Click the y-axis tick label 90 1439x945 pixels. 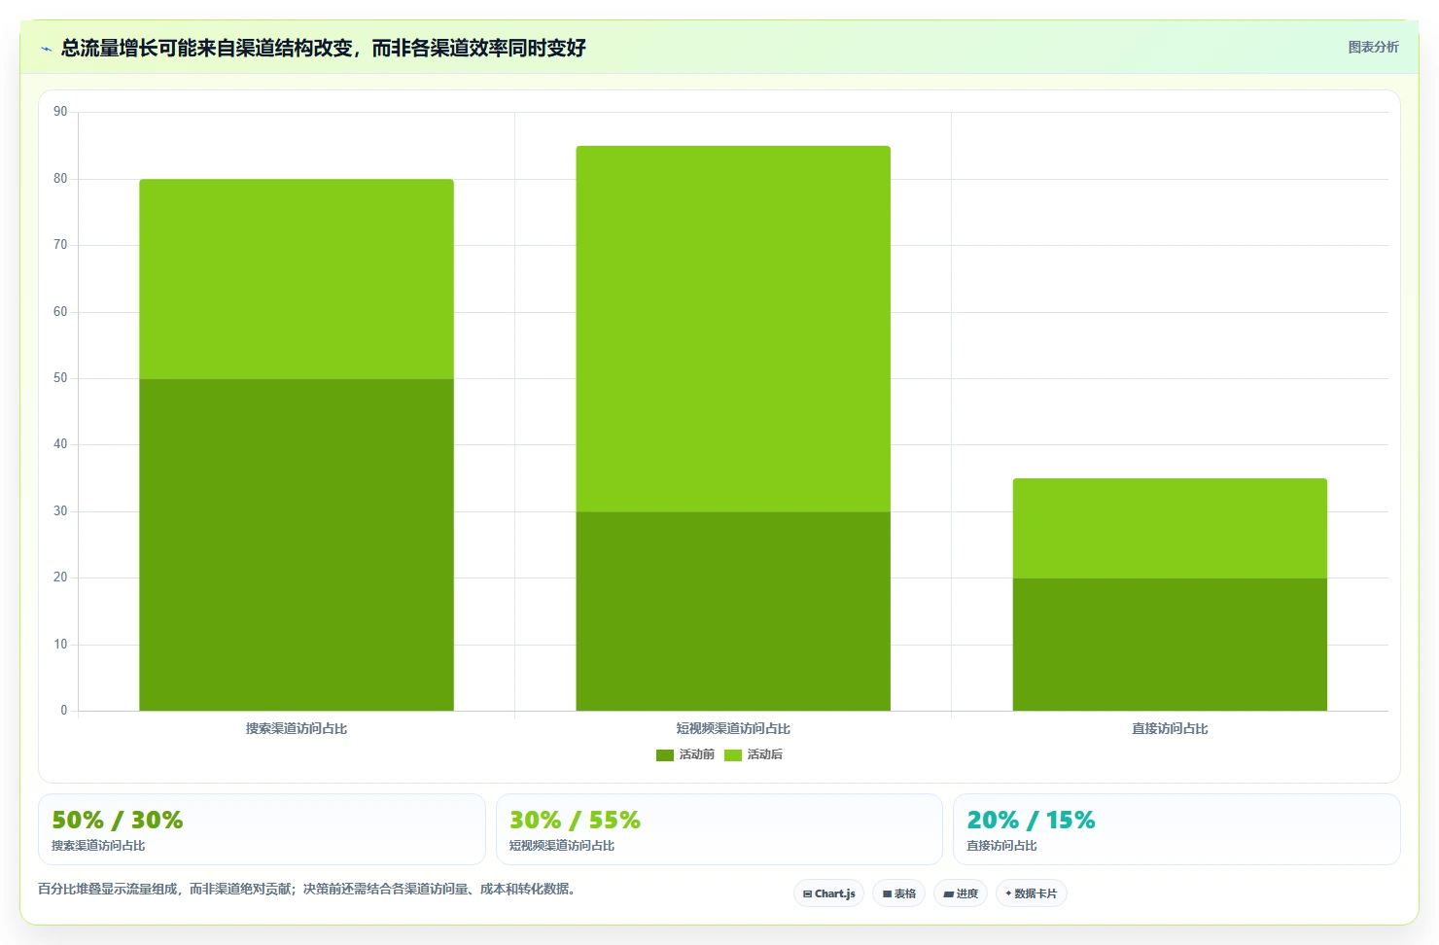click(x=60, y=112)
